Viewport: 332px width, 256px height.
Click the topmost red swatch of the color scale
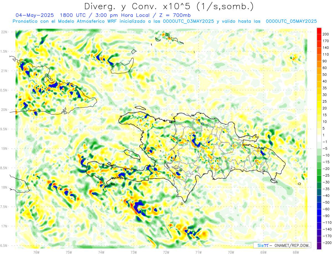pos(319,31)
